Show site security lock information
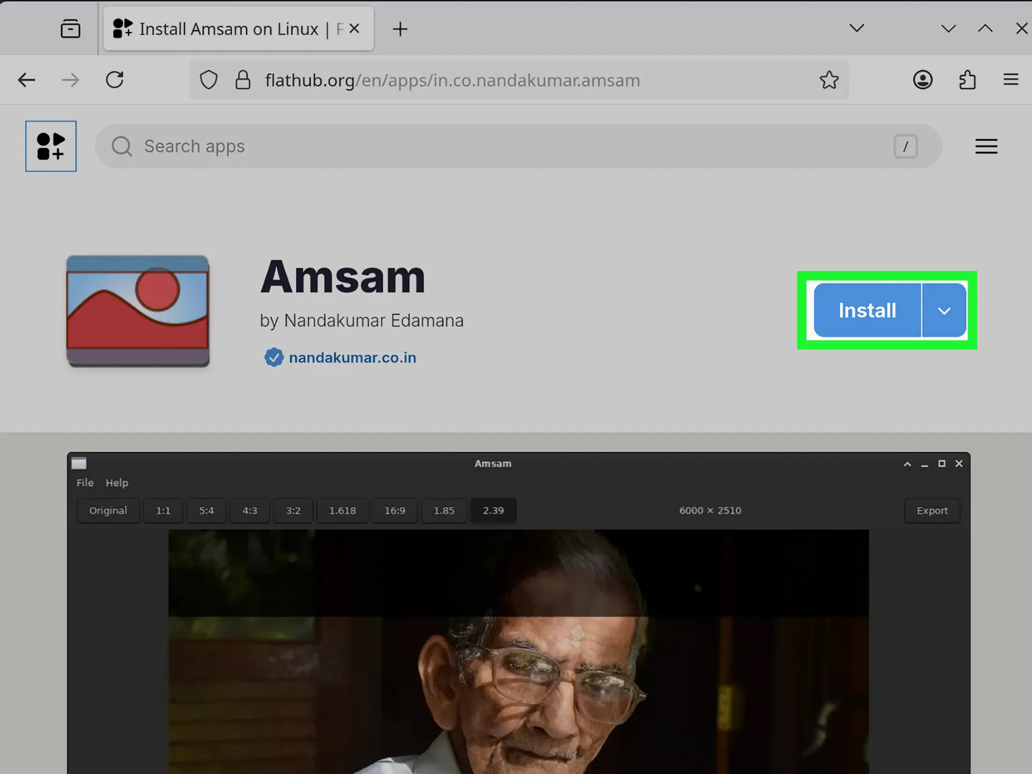Image resolution: width=1032 pixels, height=774 pixels. pyautogui.click(x=243, y=80)
